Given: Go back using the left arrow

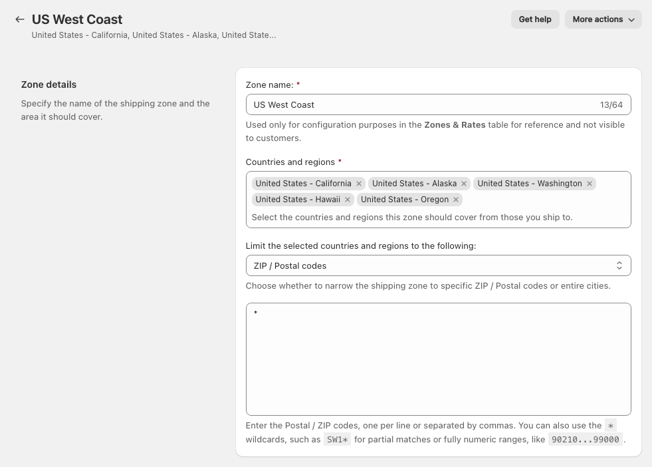Looking at the screenshot, I should pyautogui.click(x=20, y=19).
